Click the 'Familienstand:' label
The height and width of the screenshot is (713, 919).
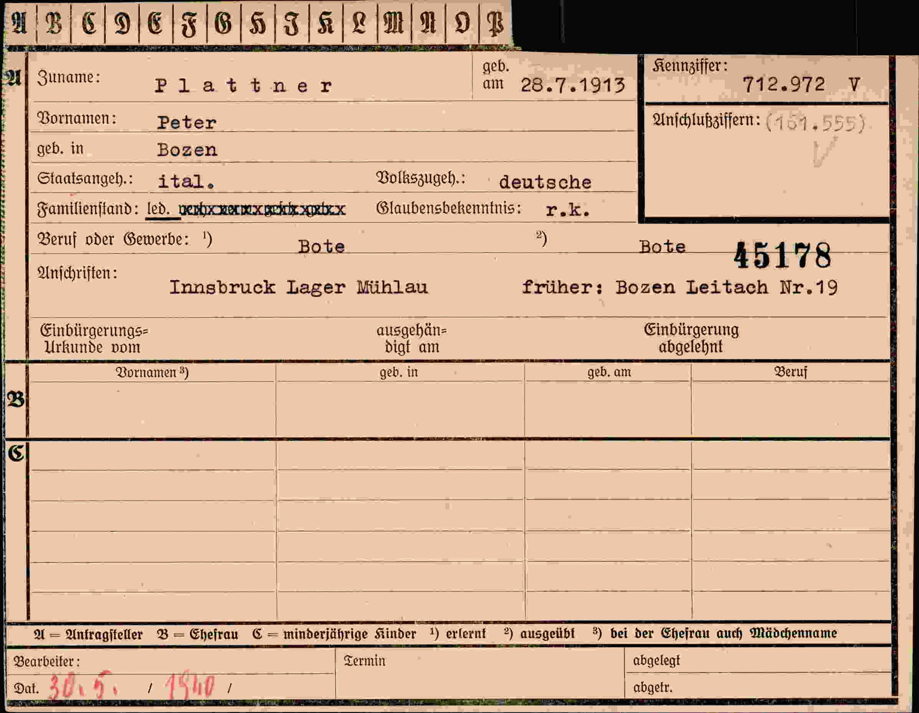[x=88, y=209]
